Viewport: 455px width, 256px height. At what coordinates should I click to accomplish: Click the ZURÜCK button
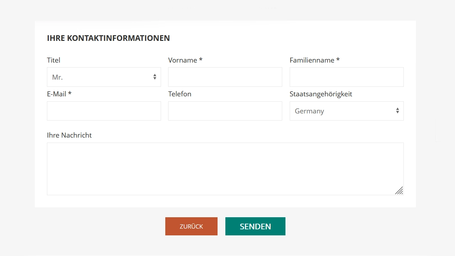tap(191, 226)
